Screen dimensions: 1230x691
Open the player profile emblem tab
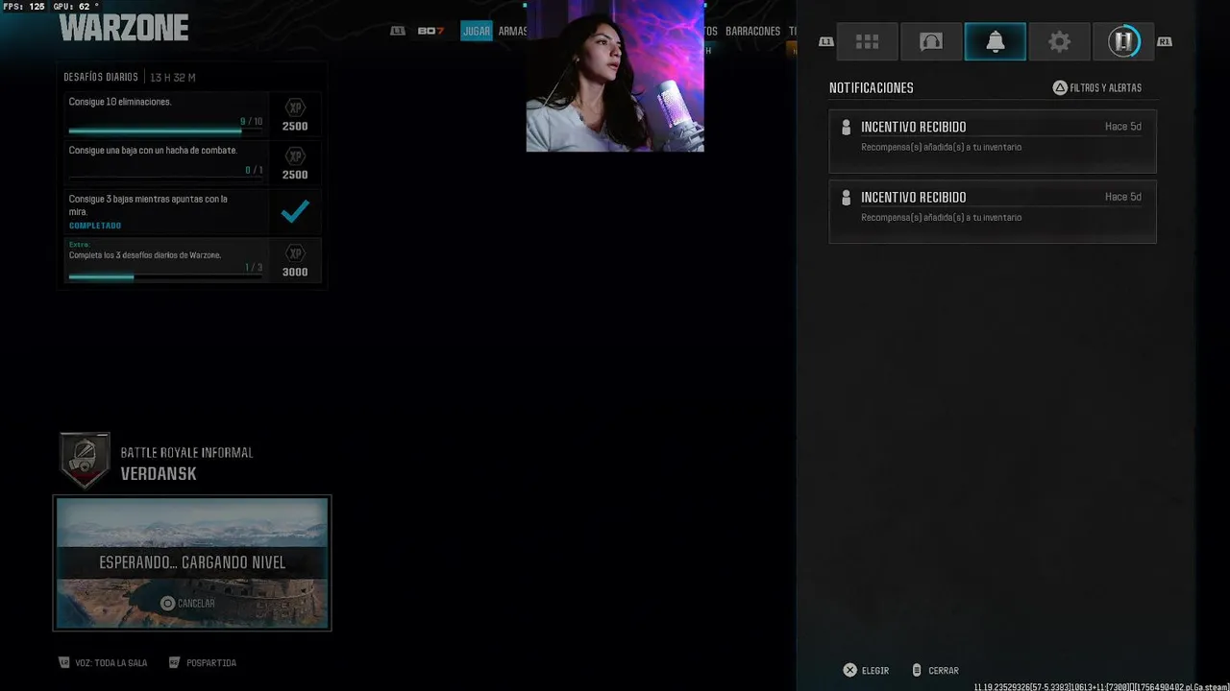pyautogui.click(x=1123, y=41)
